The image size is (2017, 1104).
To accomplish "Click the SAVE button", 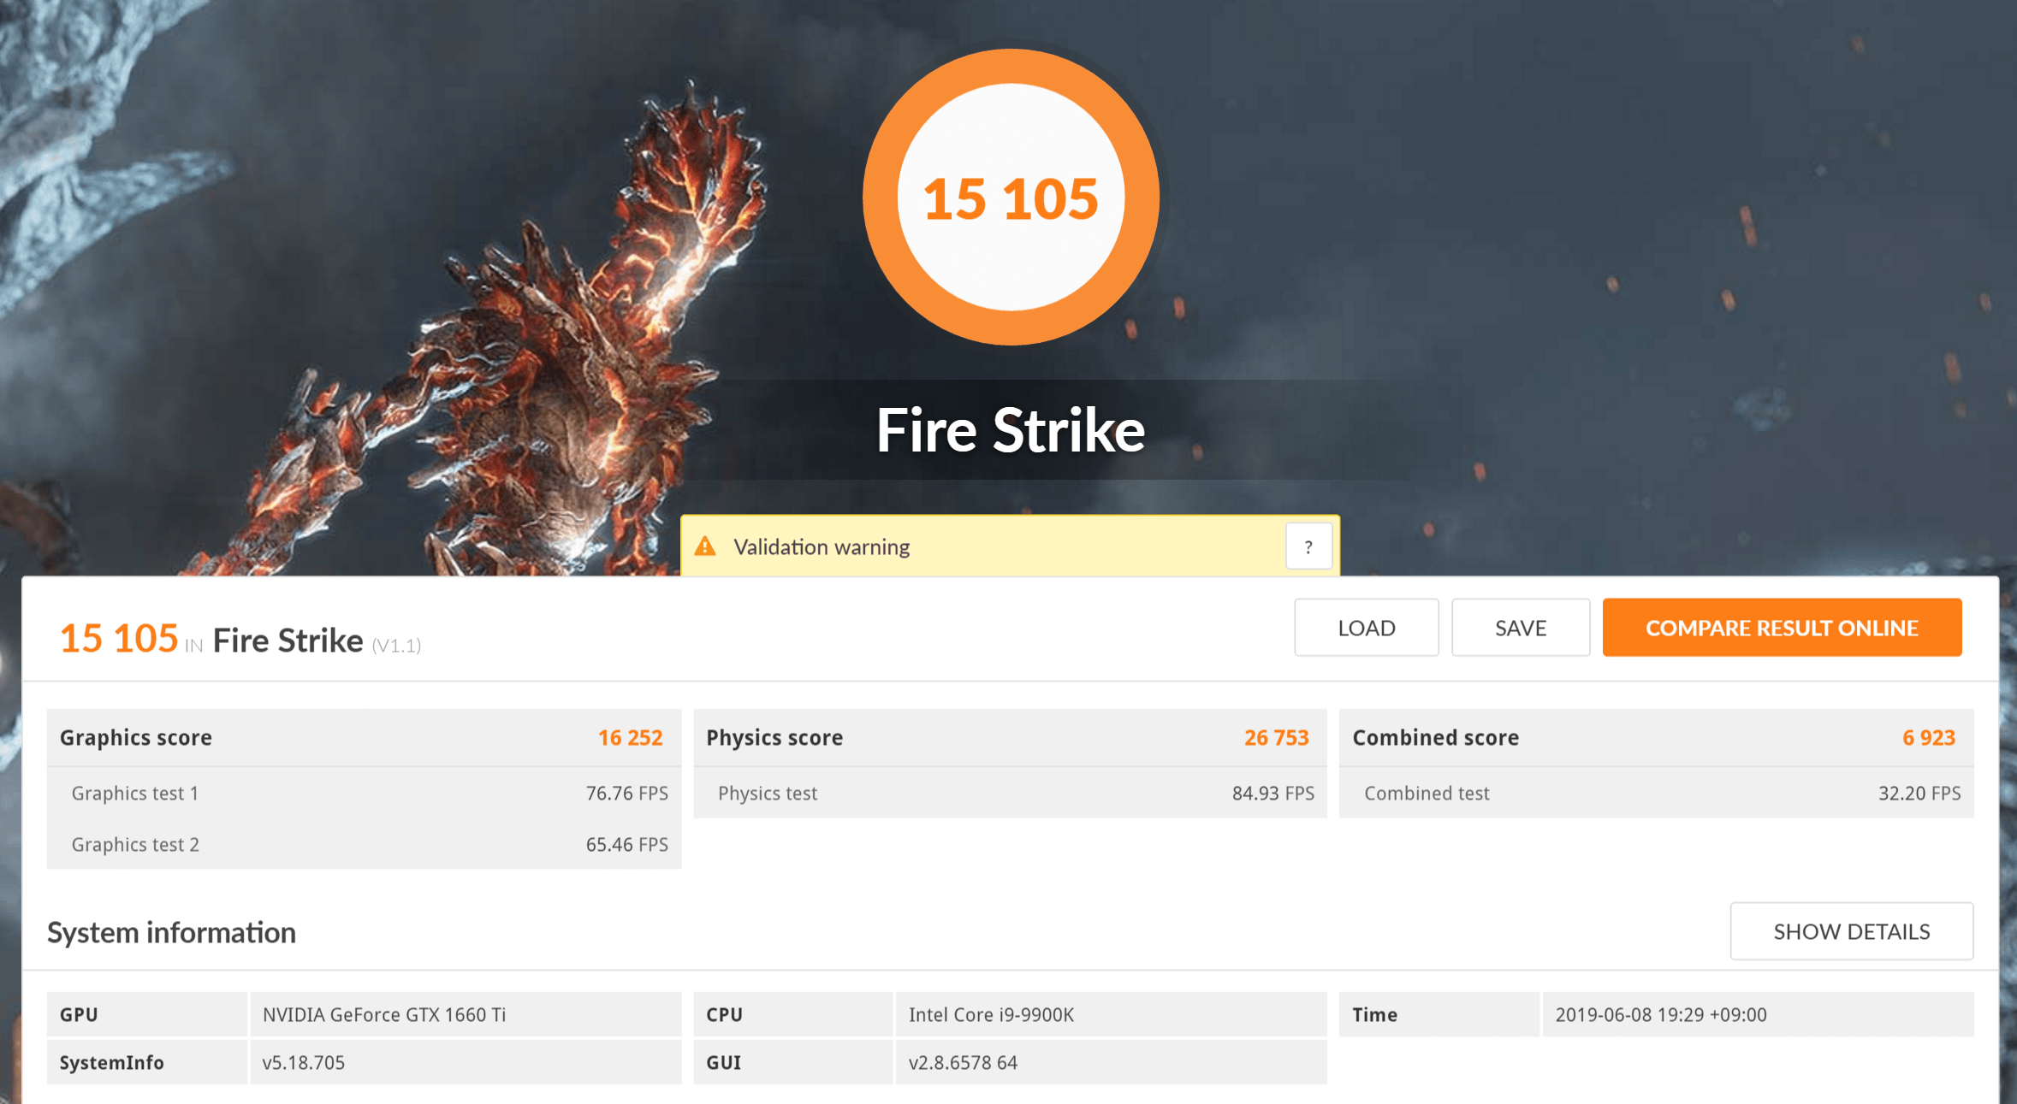I will click(1521, 628).
